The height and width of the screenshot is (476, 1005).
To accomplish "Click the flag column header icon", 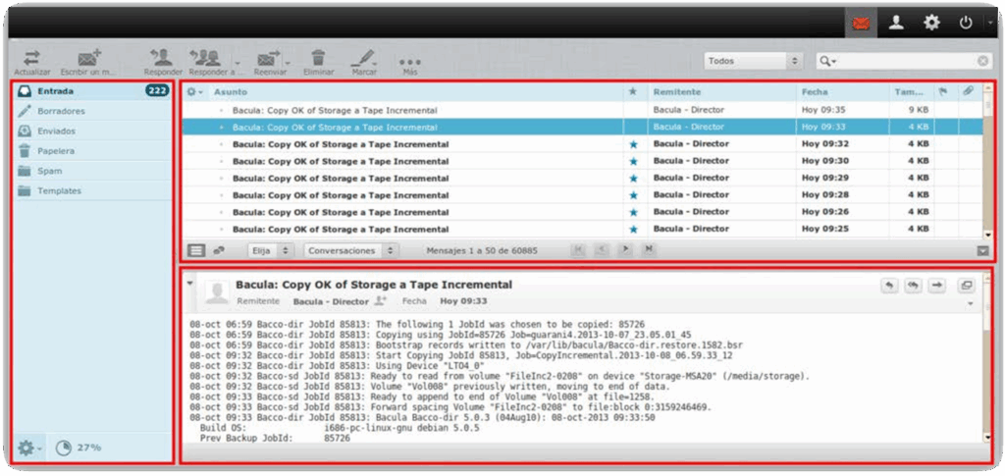I will (943, 91).
